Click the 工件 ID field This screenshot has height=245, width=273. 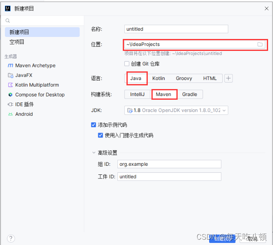[x=169, y=177]
